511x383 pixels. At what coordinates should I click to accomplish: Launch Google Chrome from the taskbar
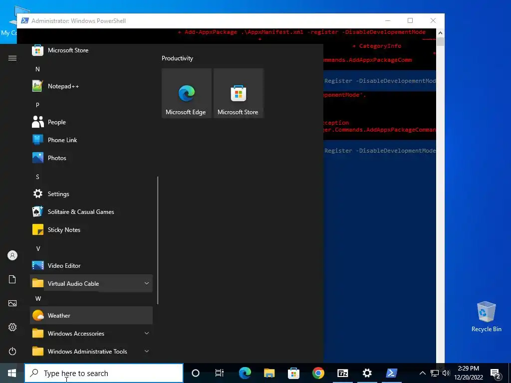pyautogui.click(x=318, y=373)
